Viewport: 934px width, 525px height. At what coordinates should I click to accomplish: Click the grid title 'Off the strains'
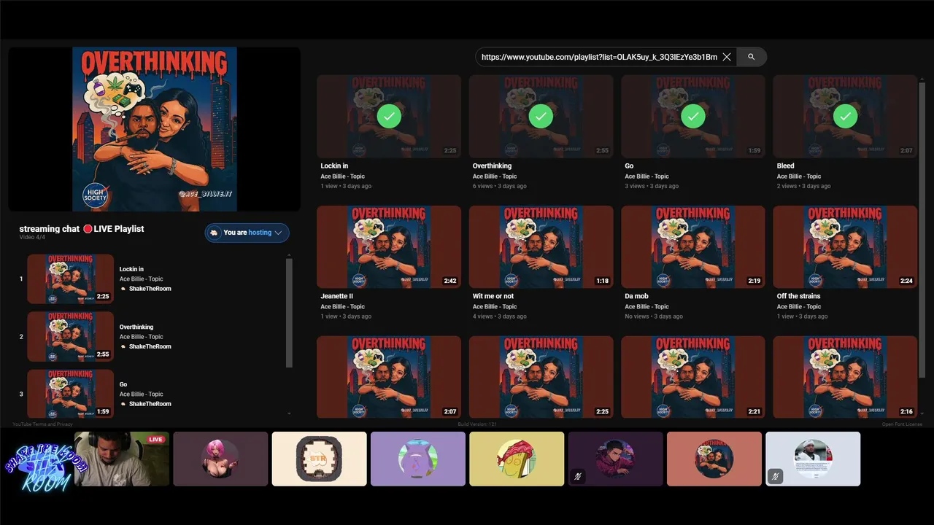click(798, 296)
